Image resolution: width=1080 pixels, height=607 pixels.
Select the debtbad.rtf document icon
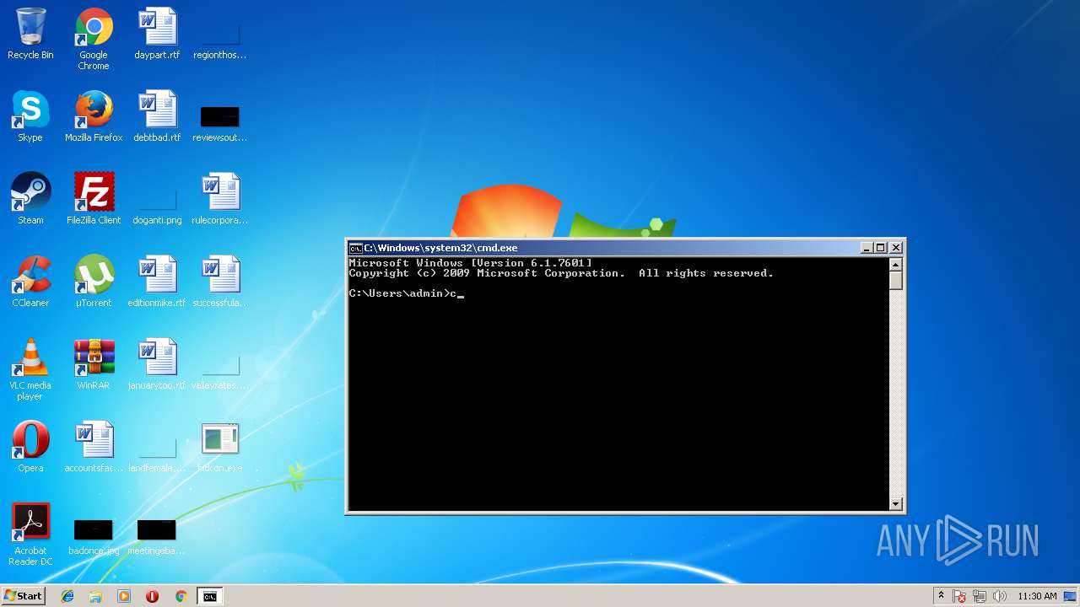(x=157, y=116)
